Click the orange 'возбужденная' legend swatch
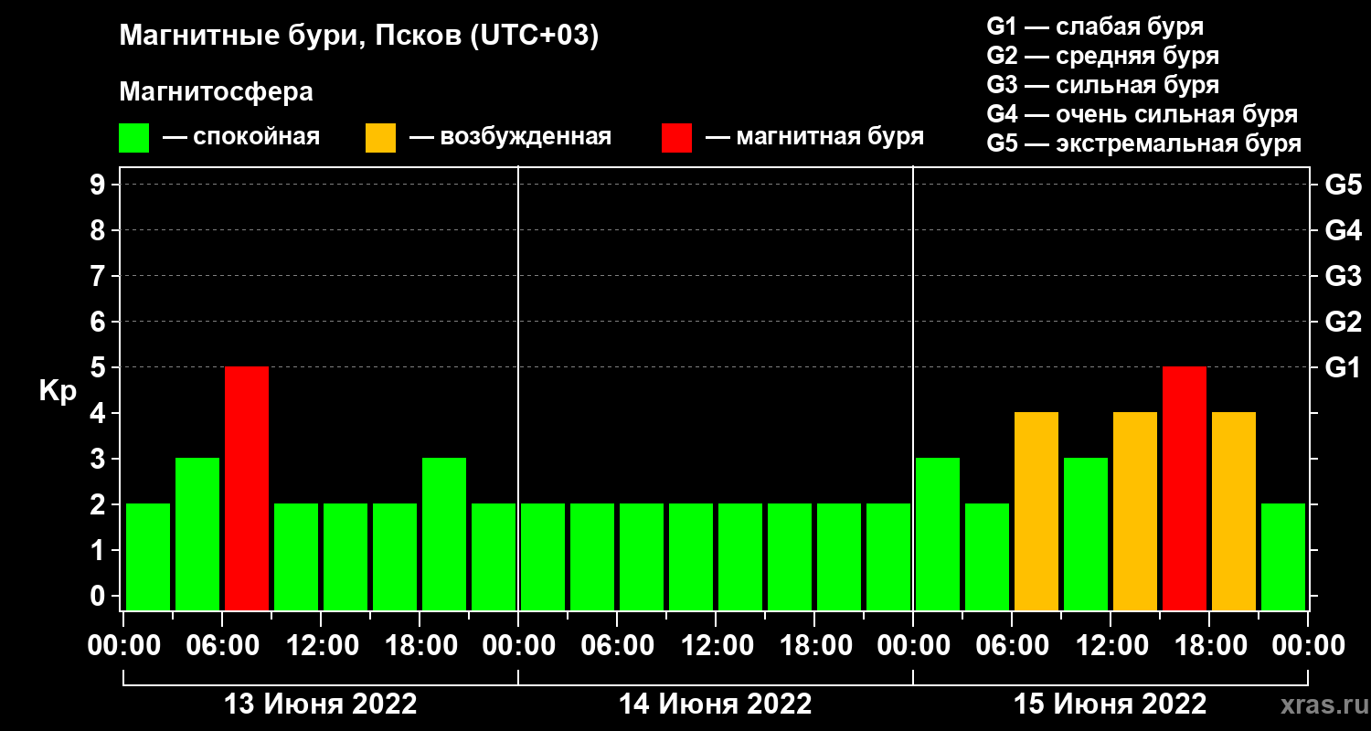 380,138
